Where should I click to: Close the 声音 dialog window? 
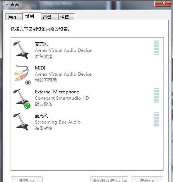coord(163,3)
